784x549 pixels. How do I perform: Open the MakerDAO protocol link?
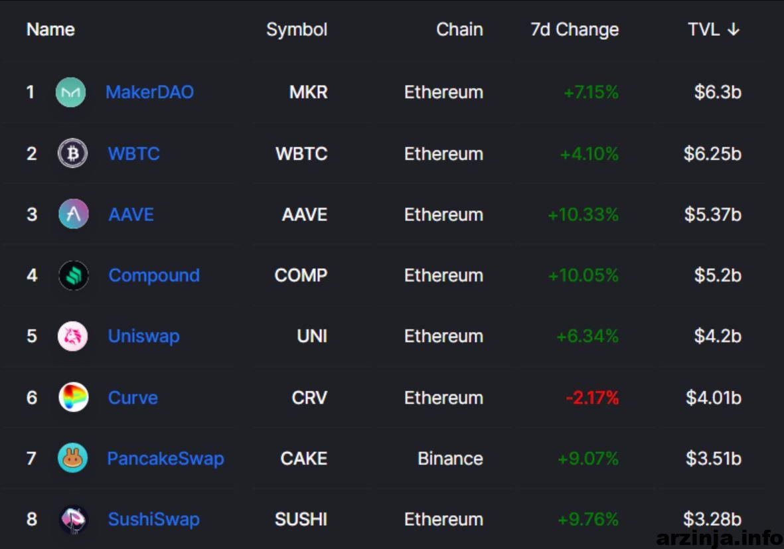(x=149, y=92)
